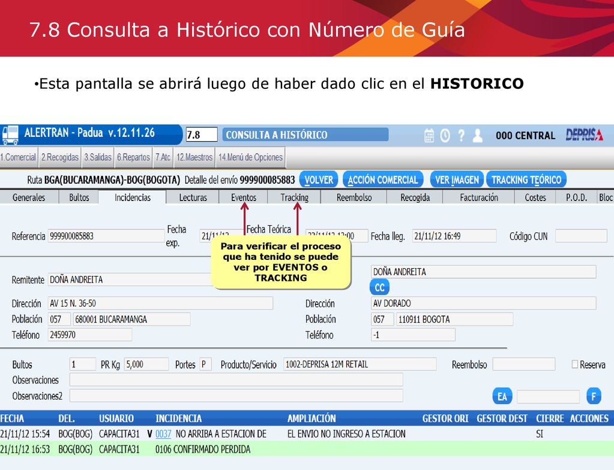614x470 pixels.
Task: Click the Dirección field AV 15 N. 36-50
Action: (x=160, y=303)
